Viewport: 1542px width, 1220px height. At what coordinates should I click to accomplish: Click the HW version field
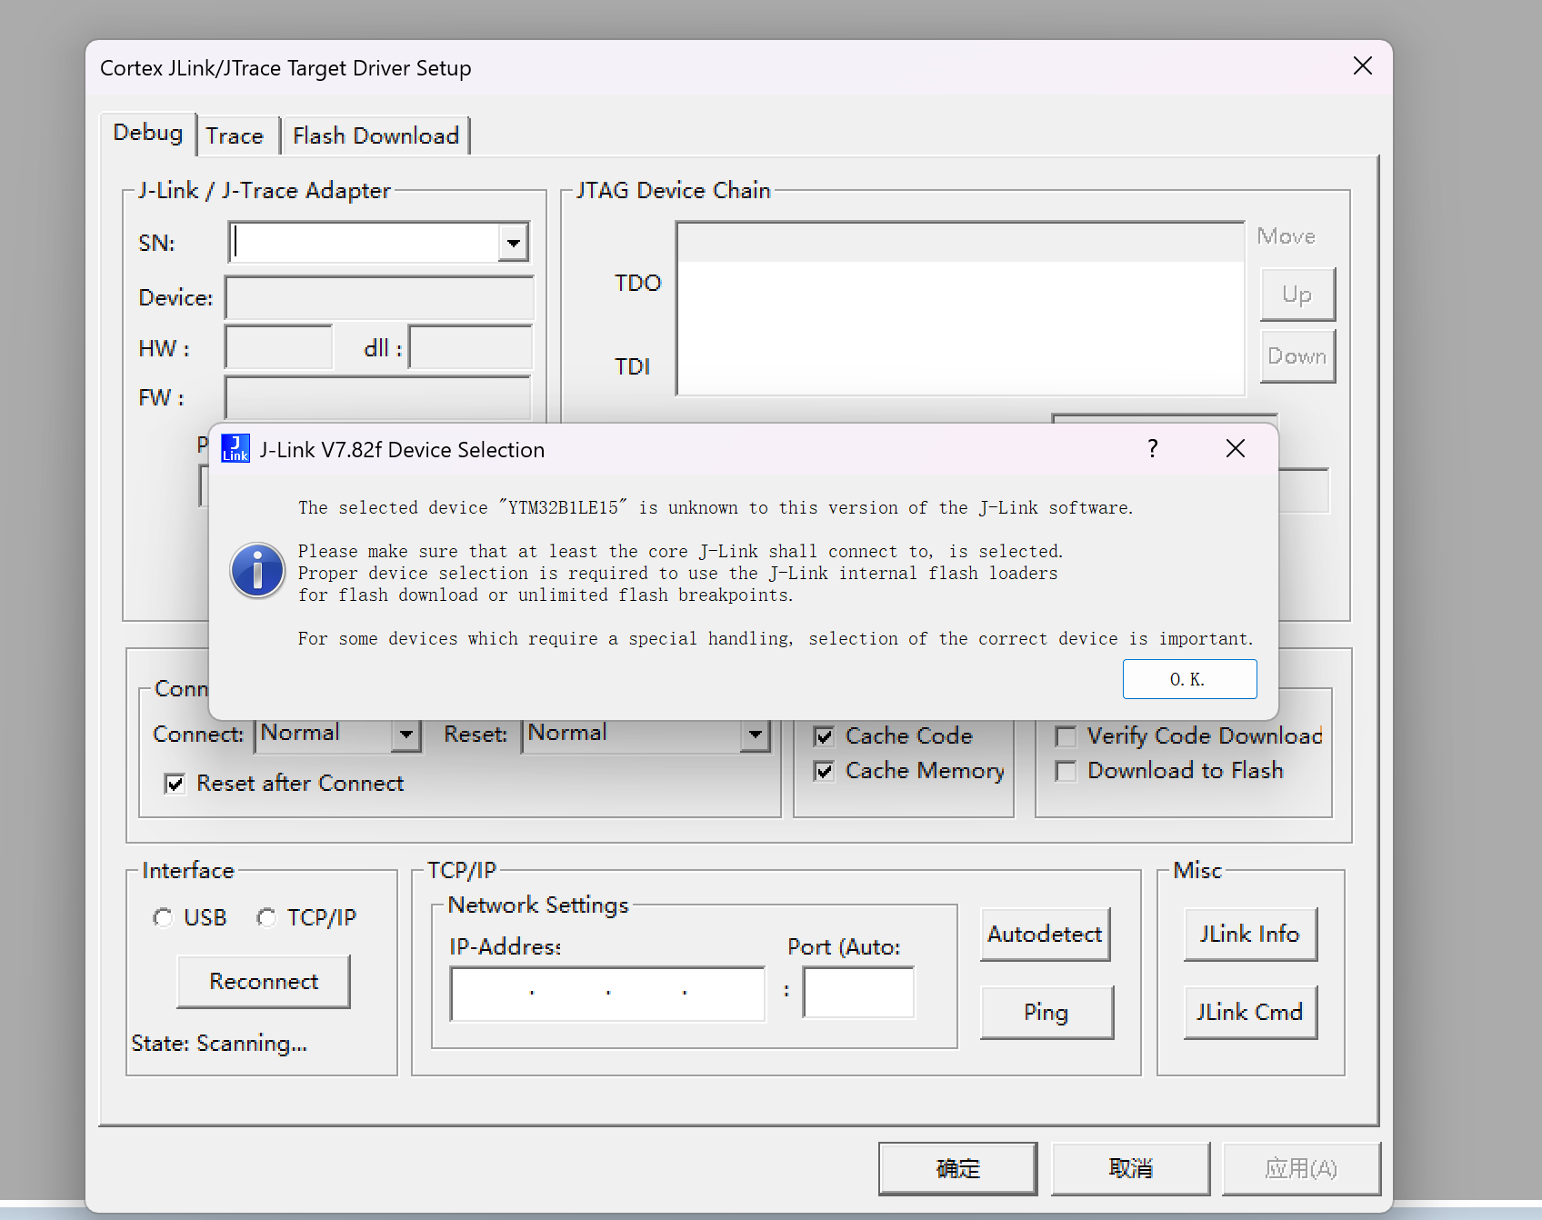coord(279,347)
